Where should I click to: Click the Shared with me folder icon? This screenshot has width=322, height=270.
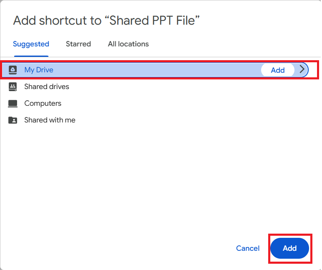13,120
